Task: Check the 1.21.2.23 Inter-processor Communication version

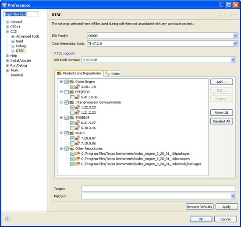Action: pos(72,112)
